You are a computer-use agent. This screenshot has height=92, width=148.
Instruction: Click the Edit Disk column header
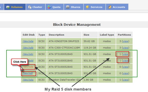(29, 35)
